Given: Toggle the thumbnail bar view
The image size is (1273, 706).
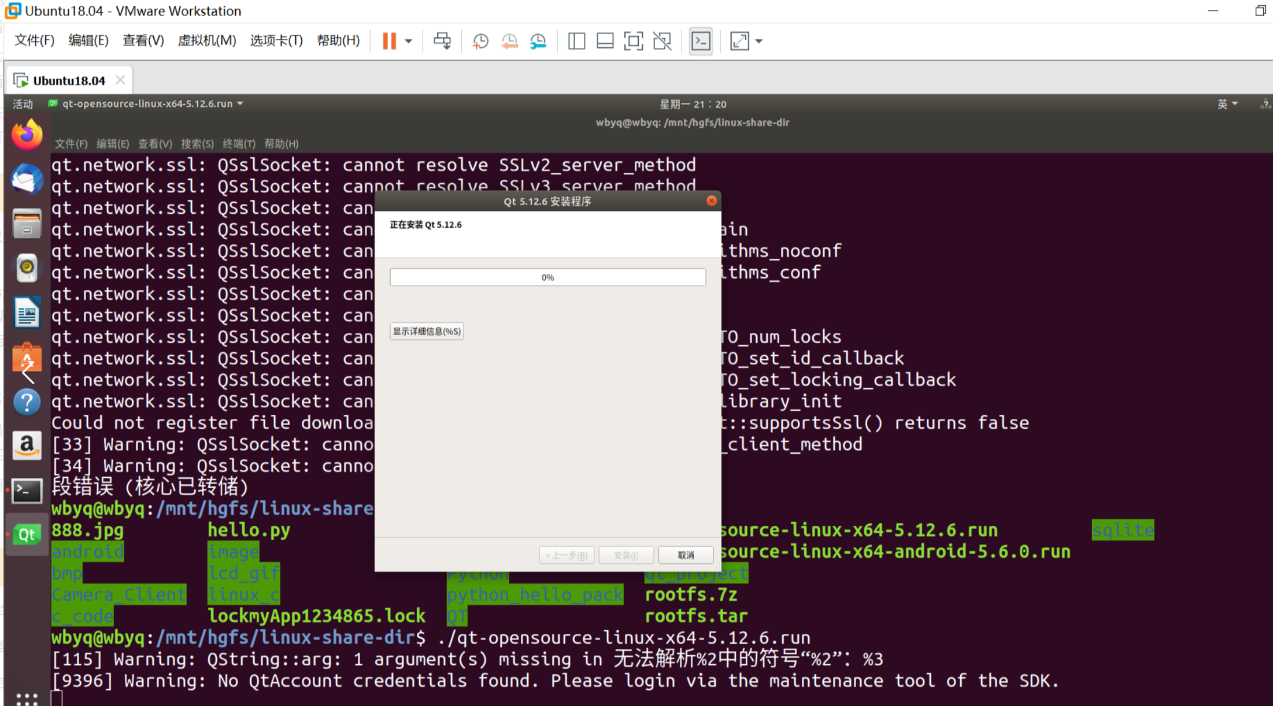Looking at the screenshot, I should pos(605,41).
